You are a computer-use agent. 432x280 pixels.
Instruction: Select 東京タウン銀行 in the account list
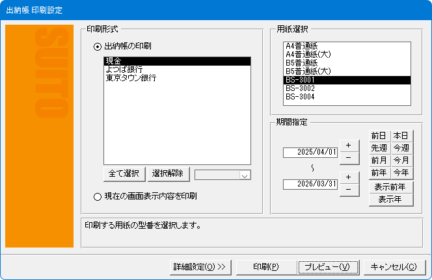point(130,77)
